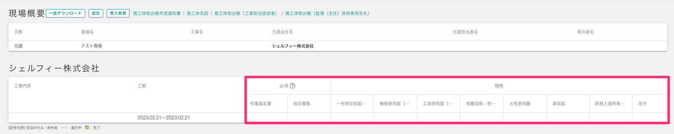Click the 一号特定技能 column header

(x=351, y=104)
